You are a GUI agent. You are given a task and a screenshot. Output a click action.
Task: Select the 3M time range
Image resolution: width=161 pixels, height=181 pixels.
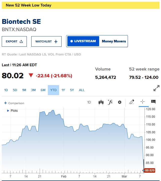33,90
